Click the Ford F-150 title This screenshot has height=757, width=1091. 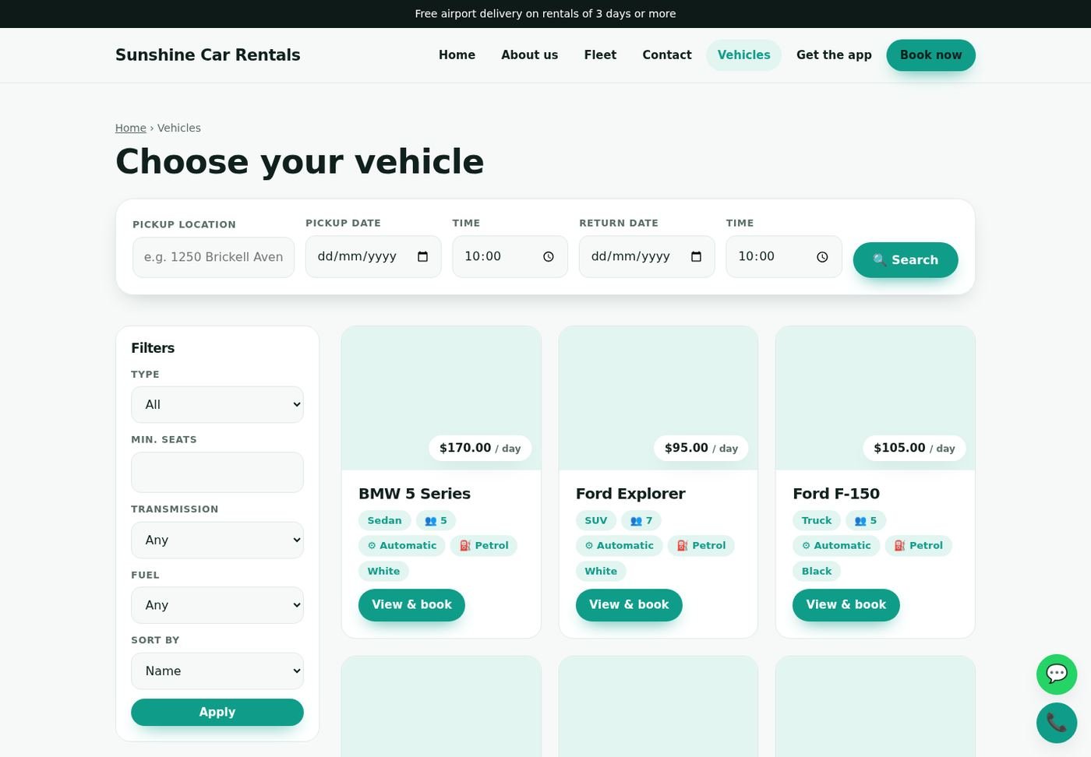click(836, 494)
